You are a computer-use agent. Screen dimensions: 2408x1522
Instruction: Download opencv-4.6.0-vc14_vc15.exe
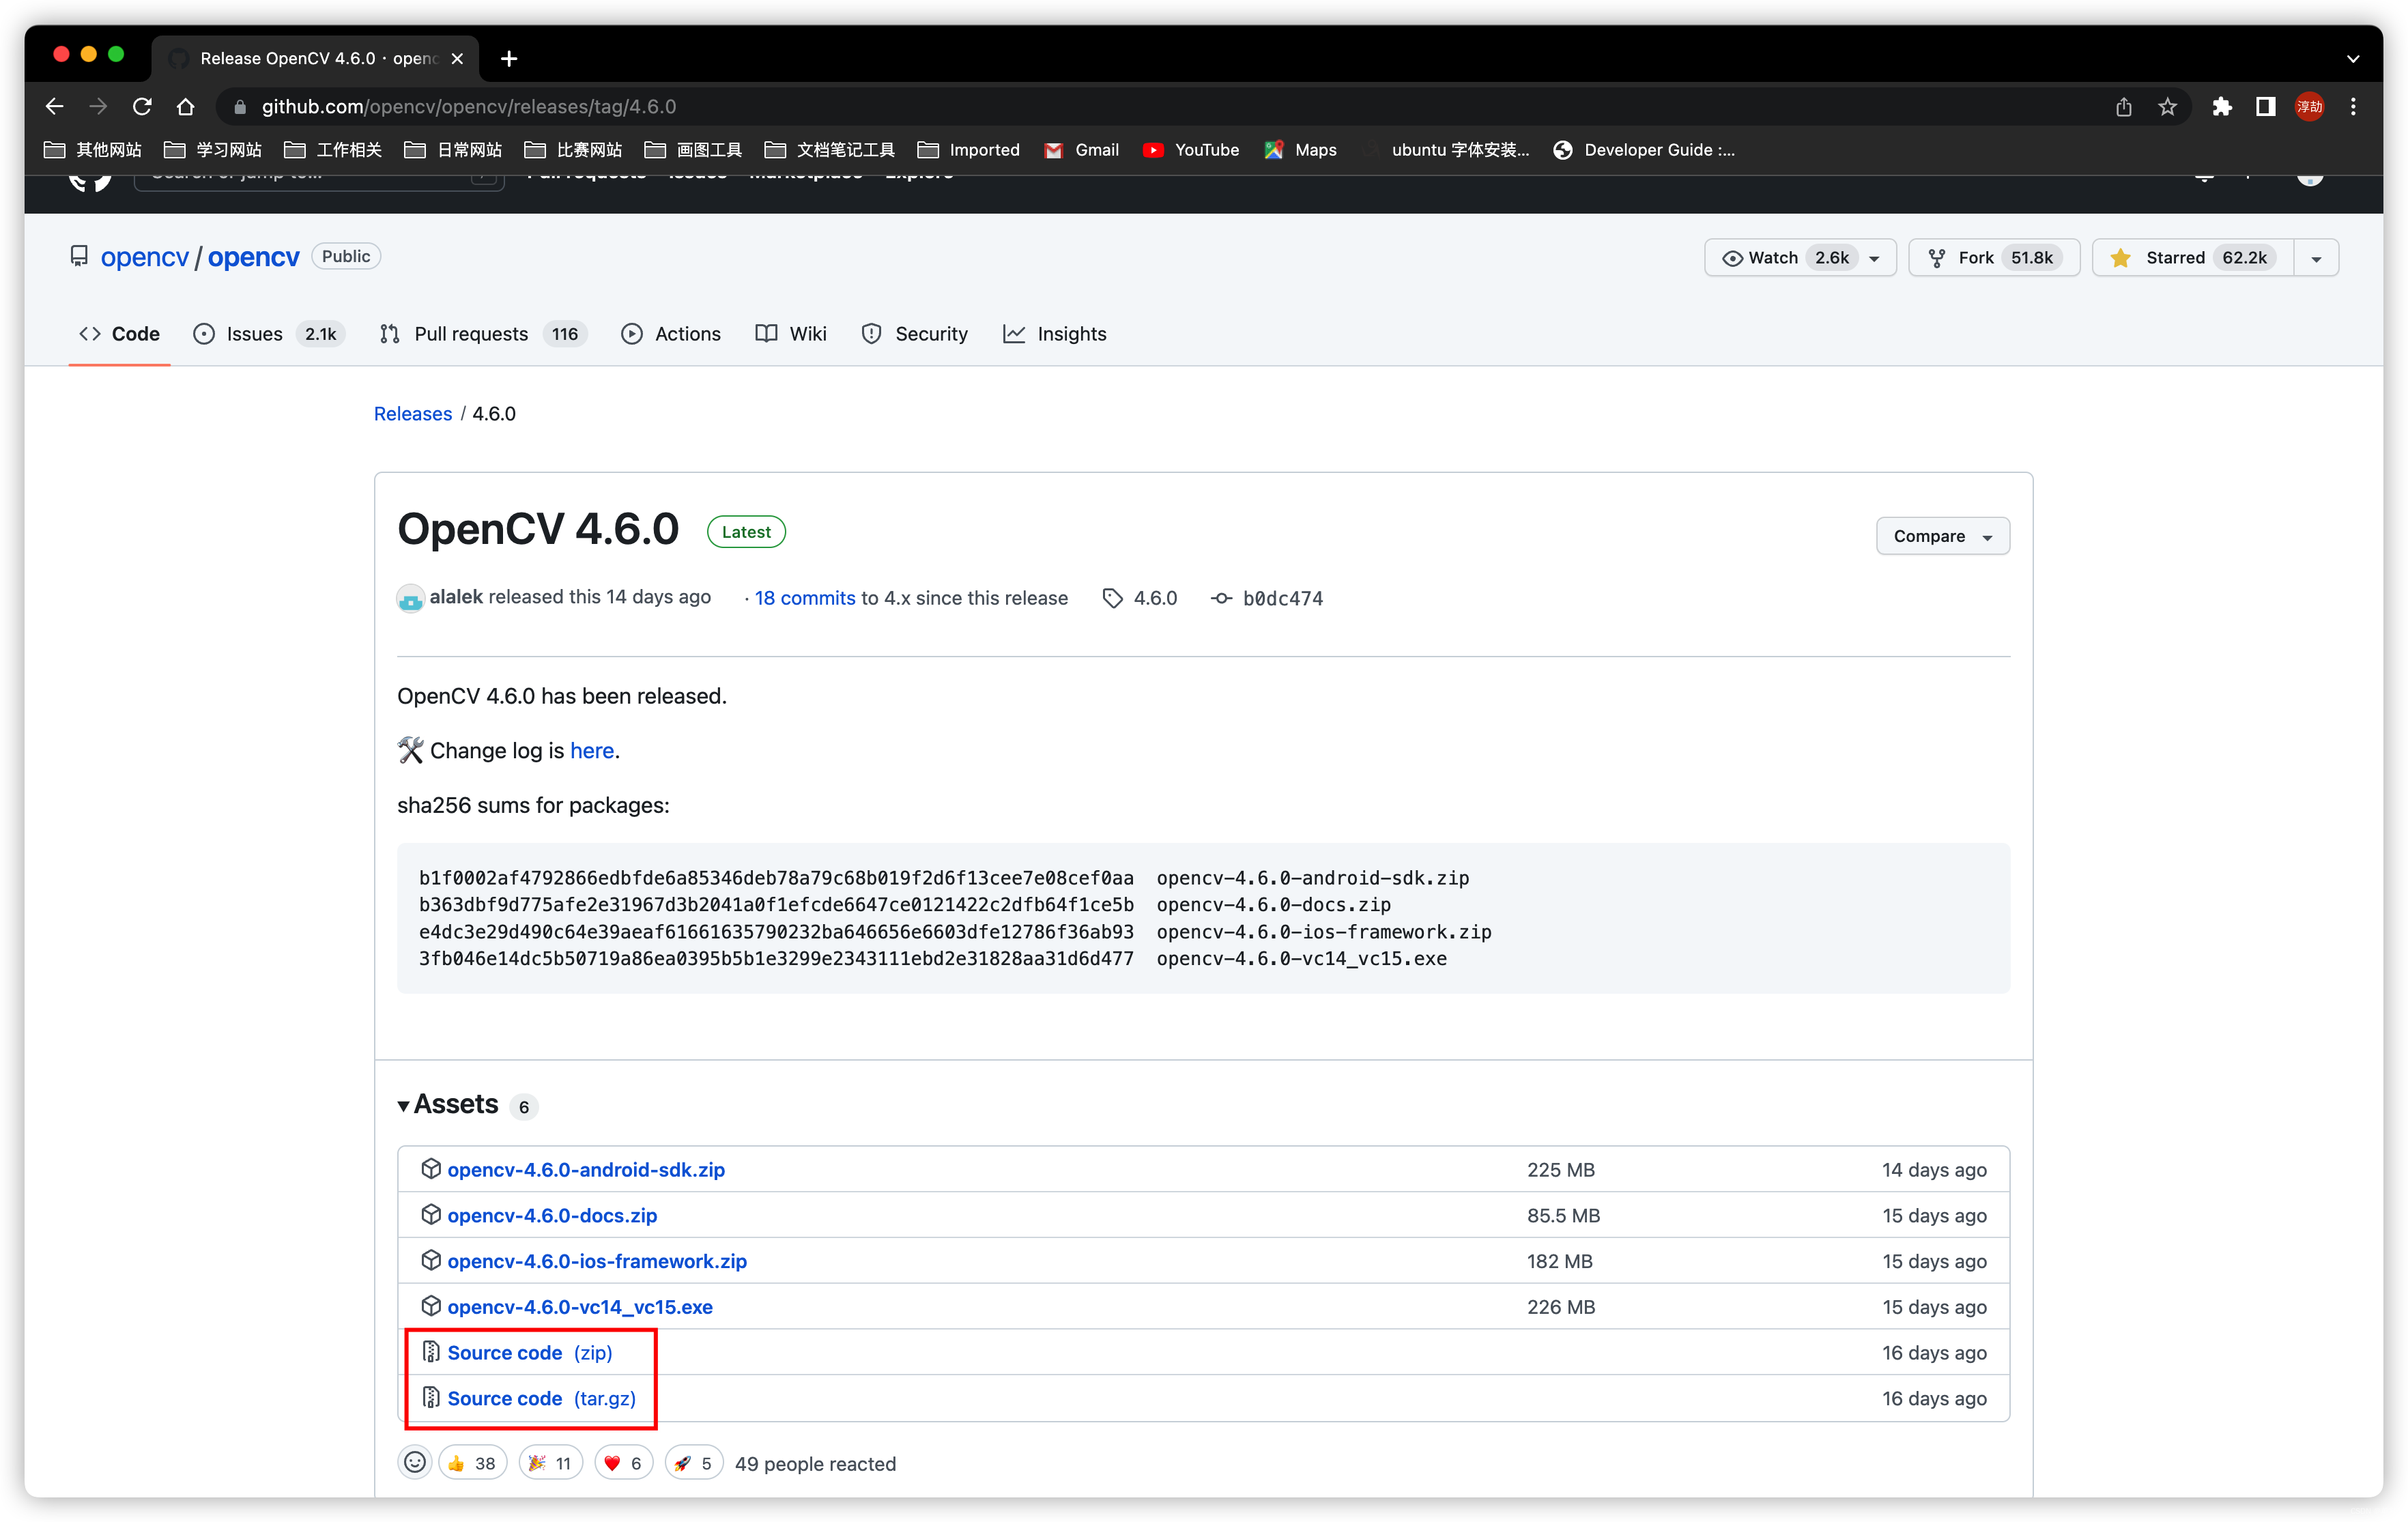pyautogui.click(x=580, y=1307)
